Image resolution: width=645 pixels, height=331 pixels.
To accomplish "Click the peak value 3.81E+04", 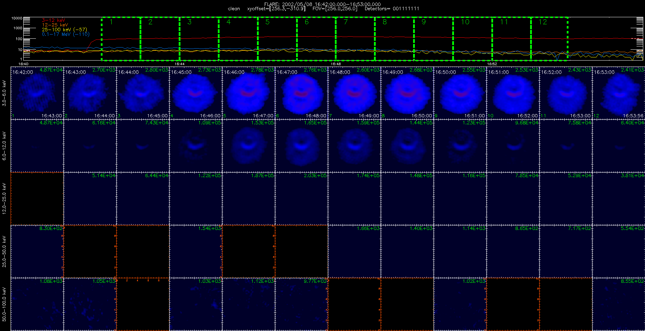I will 633,176.
